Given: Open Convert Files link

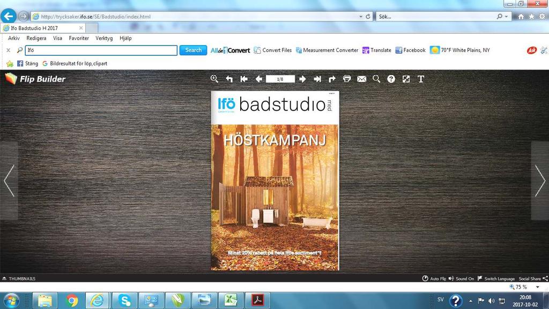Looking at the screenshot, I should [x=273, y=50].
